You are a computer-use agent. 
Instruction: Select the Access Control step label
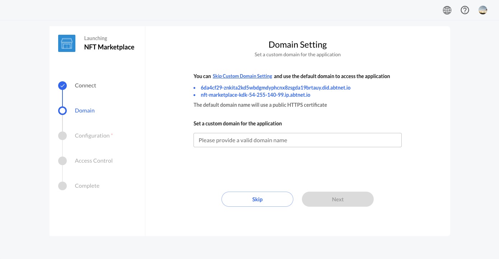pyautogui.click(x=94, y=160)
